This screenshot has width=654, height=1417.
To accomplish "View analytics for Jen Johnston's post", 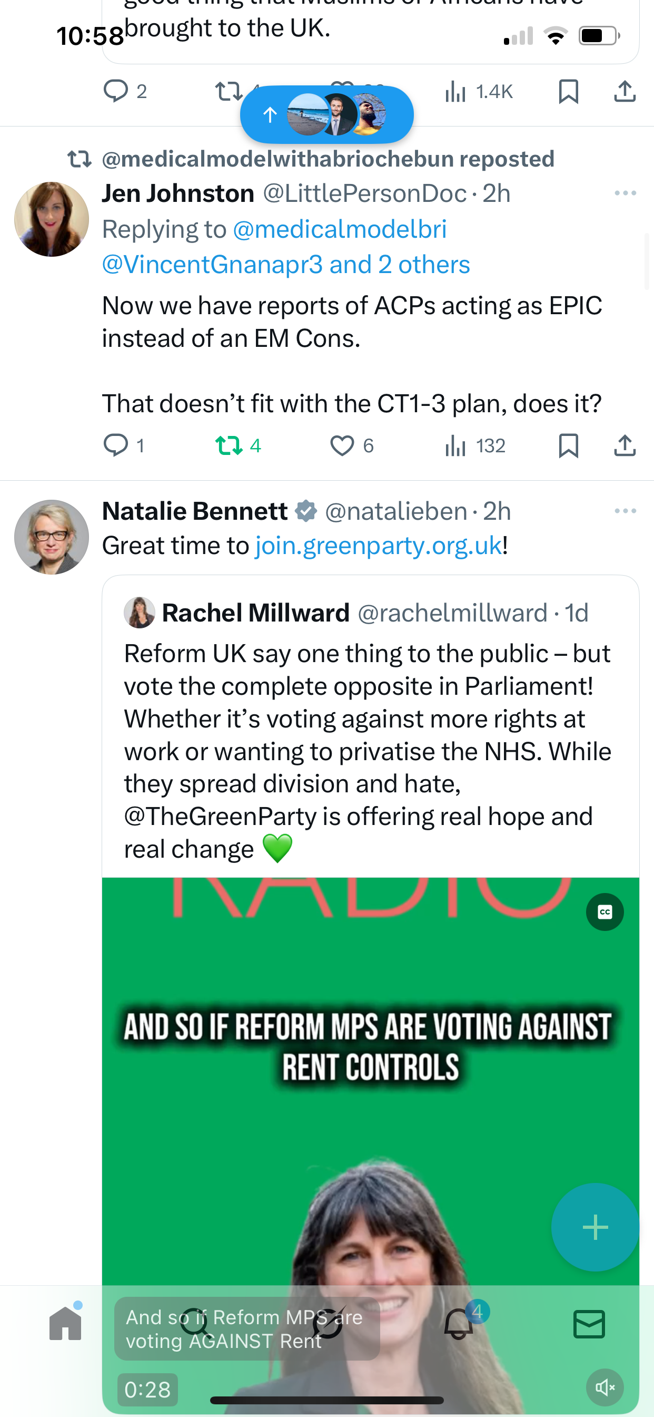I will tap(456, 445).
